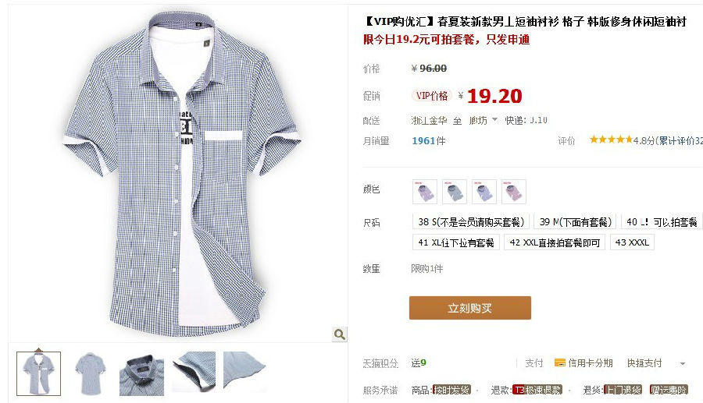Select size 43 XXXL option
The image size is (703, 403).
(x=632, y=242)
